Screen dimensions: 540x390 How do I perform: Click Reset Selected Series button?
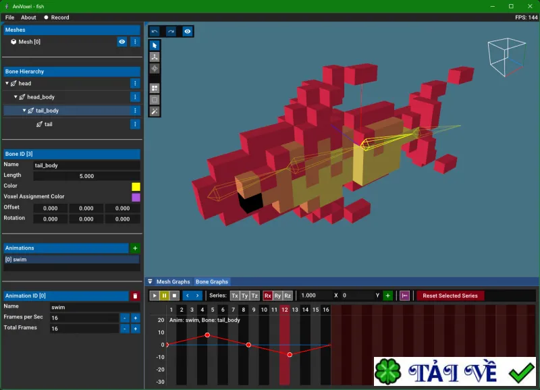click(x=450, y=296)
